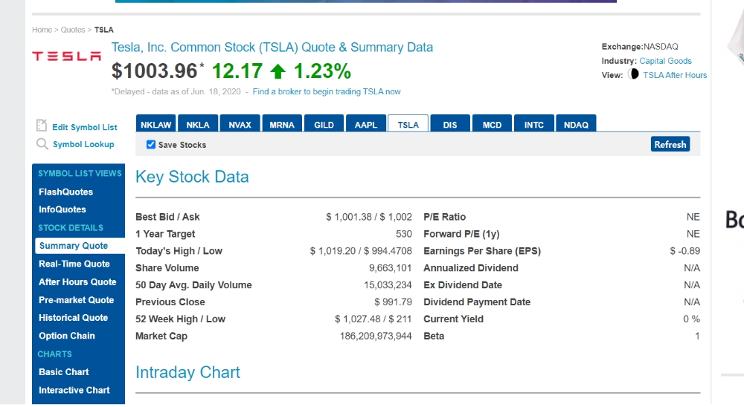Click the Intraday Chart heading
Image resolution: width=744 pixels, height=407 pixels.
(x=188, y=372)
